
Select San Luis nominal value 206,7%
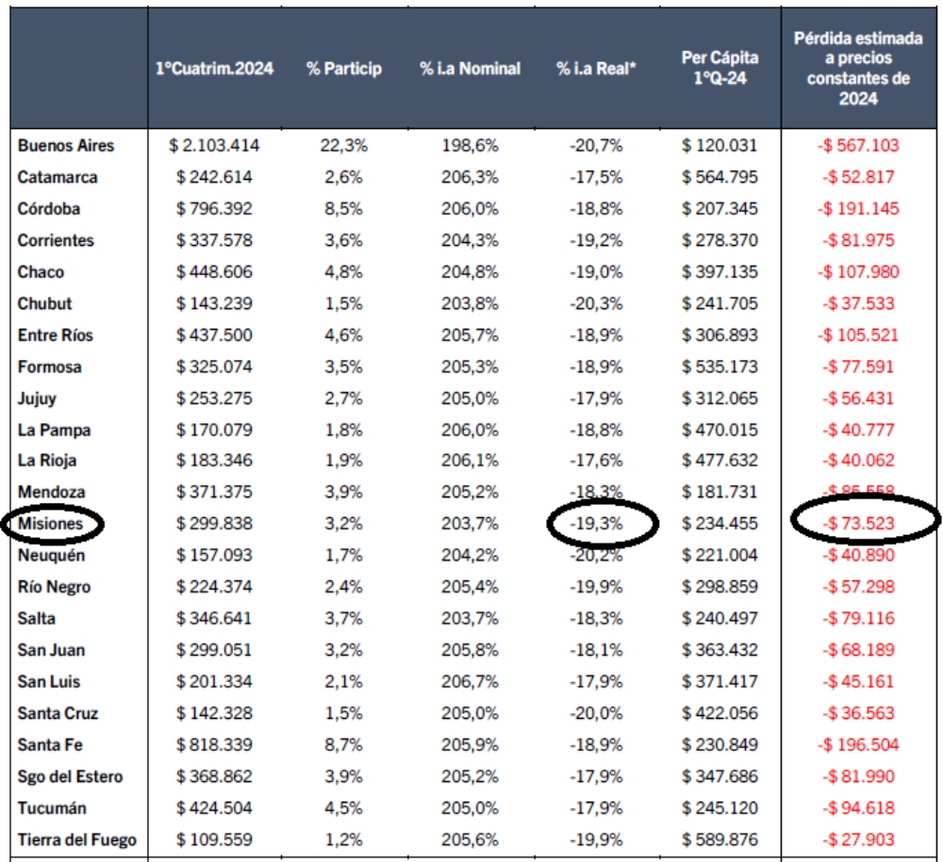click(x=470, y=682)
